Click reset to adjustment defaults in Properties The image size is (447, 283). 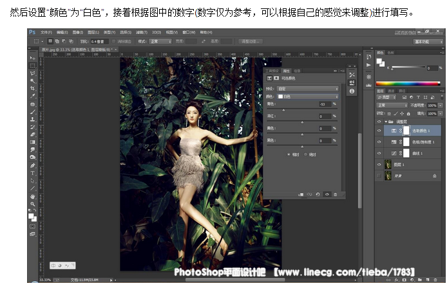point(318,194)
